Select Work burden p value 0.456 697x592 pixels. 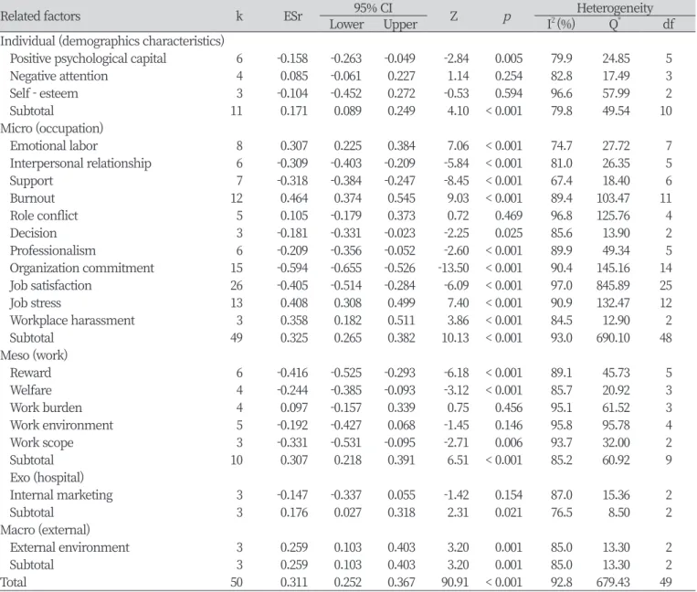(509, 407)
